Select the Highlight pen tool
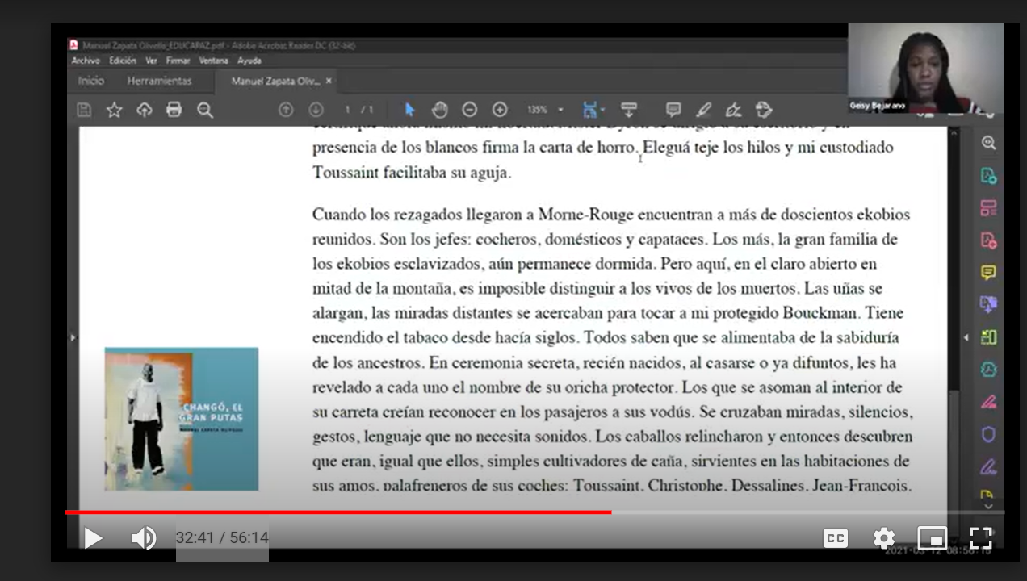The height and width of the screenshot is (581, 1027). tap(703, 110)
